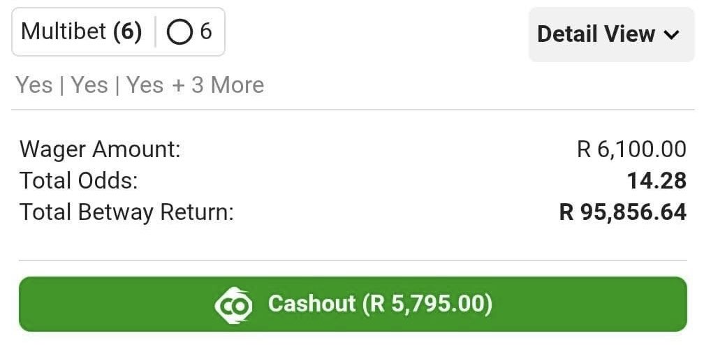This screenshot has width=704, height=345.
Task: Click the Multibet status badge box
Action: pyautogui.click(x=118, y=32)
